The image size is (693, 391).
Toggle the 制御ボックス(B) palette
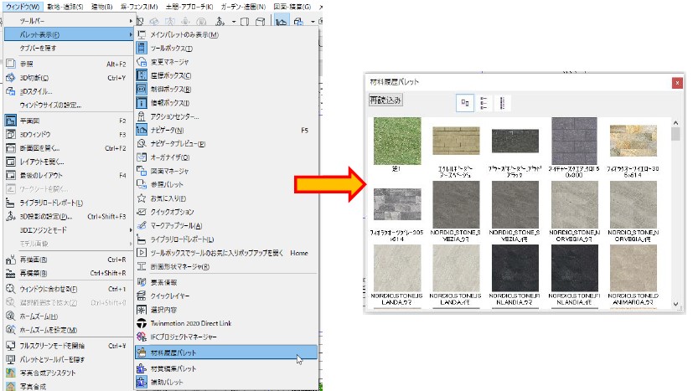(226, 90)
